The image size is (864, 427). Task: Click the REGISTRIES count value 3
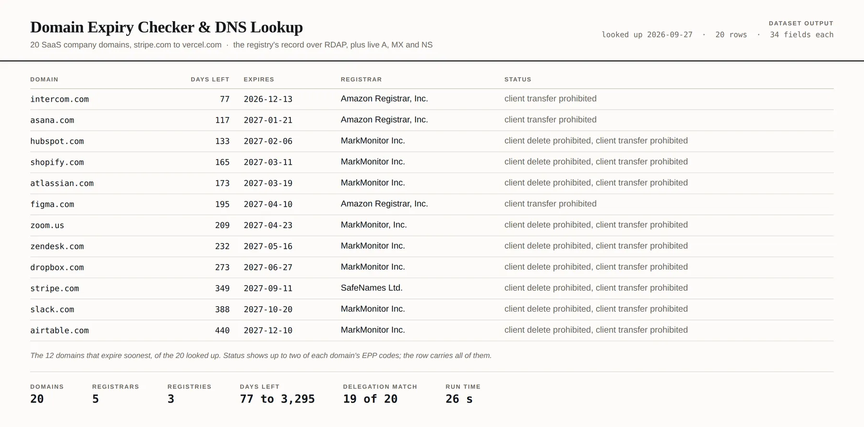pyautogui.click(x=171, y=399)
